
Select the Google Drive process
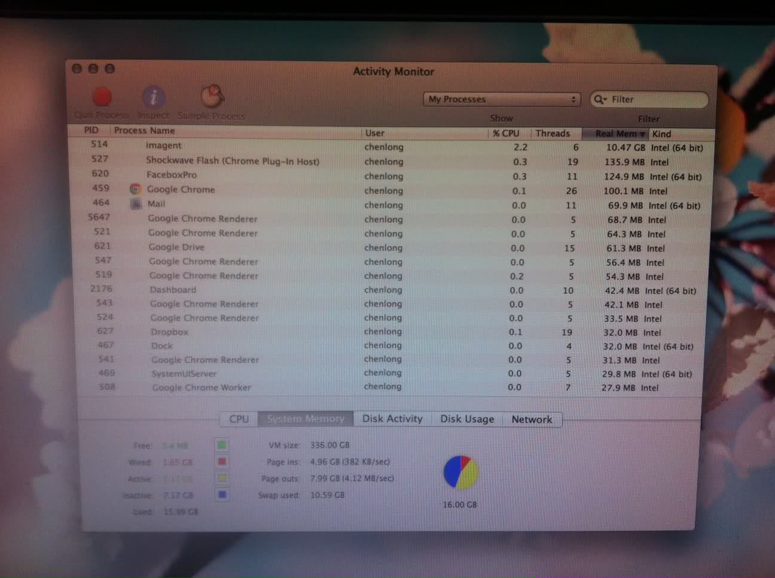(391, 248)
